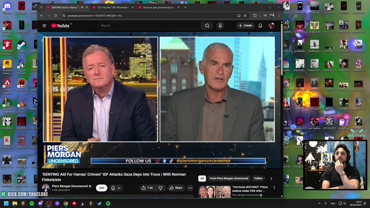
Task: Show more category chips with arrow
Action: click(271, 179)
